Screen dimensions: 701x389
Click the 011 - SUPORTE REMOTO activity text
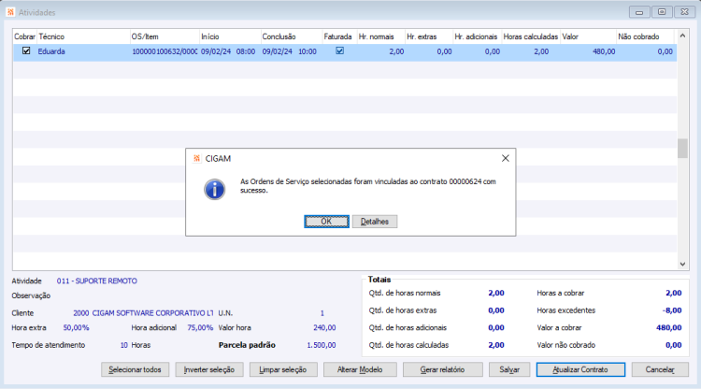[x=97, y=281]
